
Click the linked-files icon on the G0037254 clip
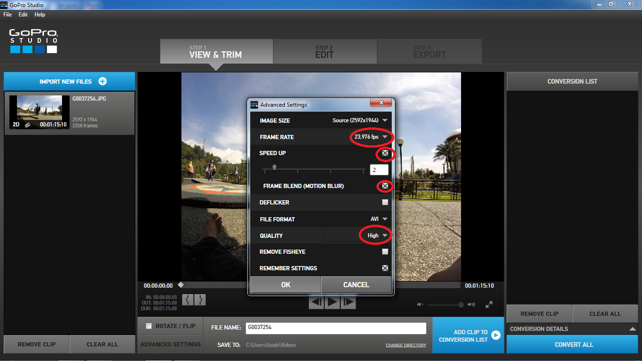coord(28,125)
